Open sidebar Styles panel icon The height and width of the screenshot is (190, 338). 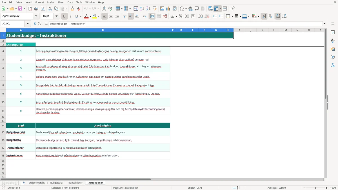[x=333, y=41]
